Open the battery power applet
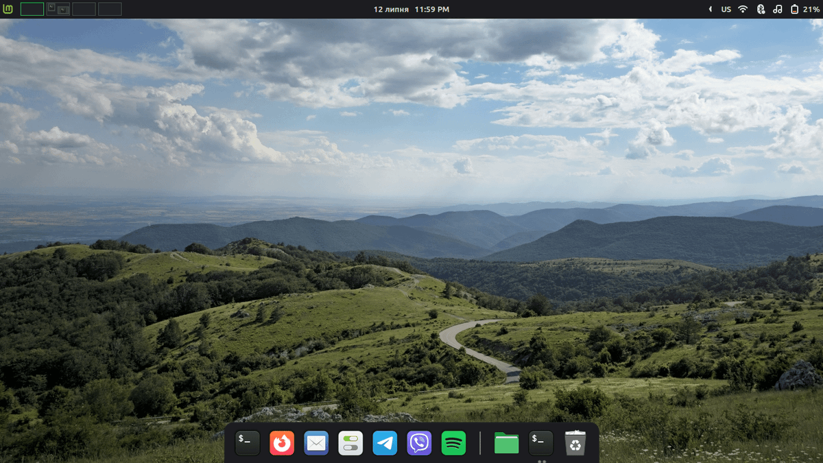This screenshot has height=463, width=823. coord(806,10)
